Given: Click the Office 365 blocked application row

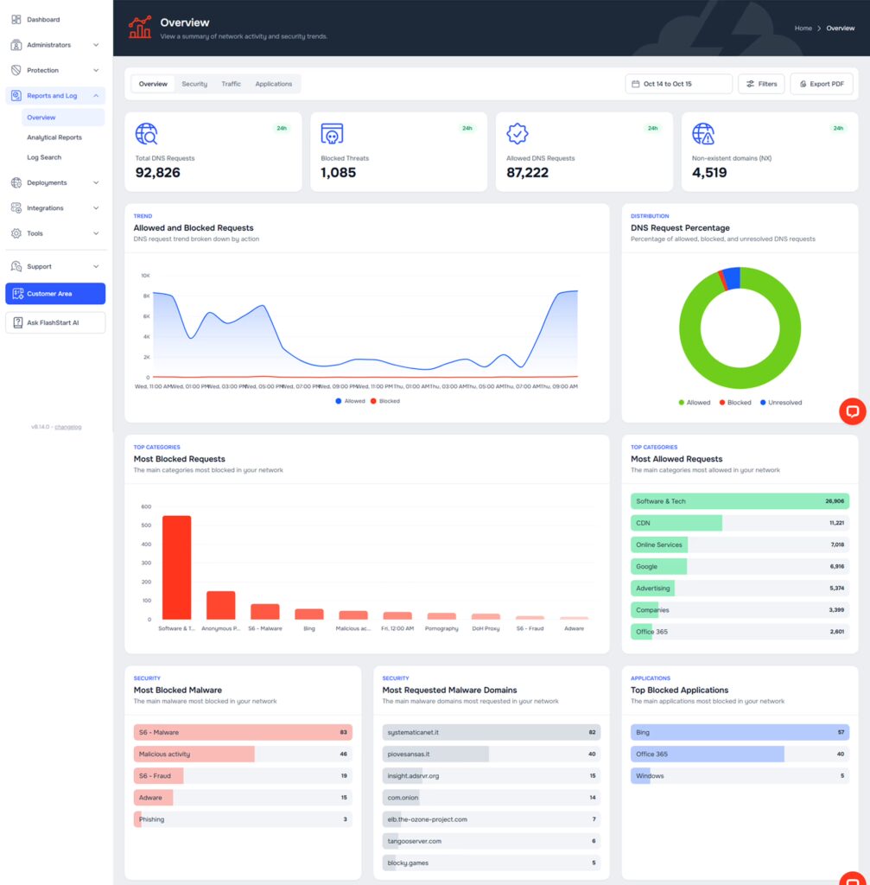Looking at the screenshot, I should 740,754.
